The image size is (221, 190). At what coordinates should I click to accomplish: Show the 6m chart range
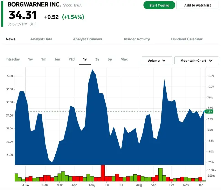[x=57, y=59]
